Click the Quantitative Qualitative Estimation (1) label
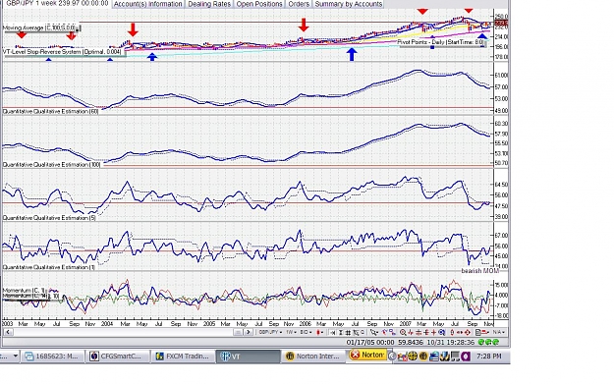The image size is (614, 384). [49, 267]
